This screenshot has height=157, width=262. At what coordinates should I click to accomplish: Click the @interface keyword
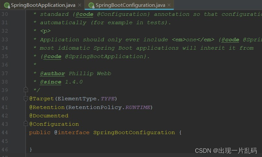pos(72,132)
